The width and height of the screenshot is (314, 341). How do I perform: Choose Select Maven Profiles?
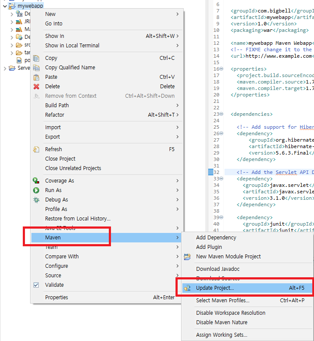tap(247, 301)
